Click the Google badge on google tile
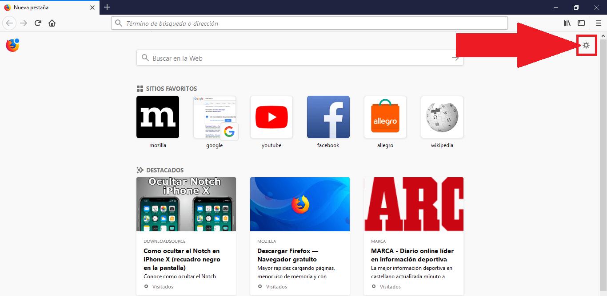The height and width of the screenshot is (296, 607). [x=229, y=132]
